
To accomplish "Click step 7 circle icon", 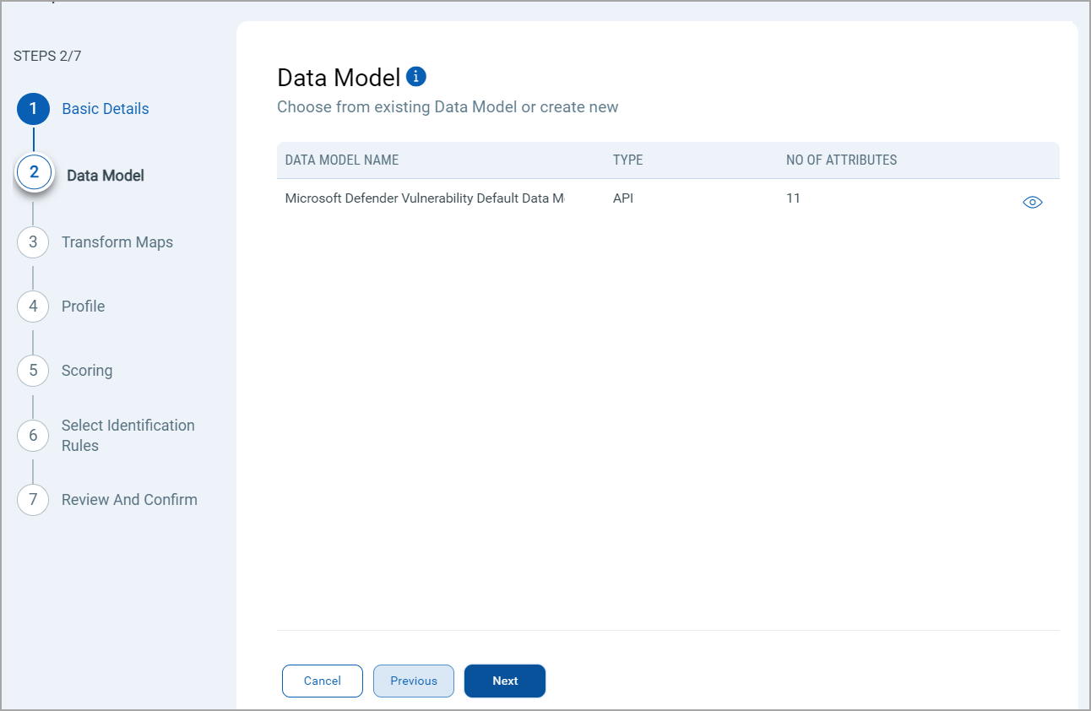I will coord(33,500).
